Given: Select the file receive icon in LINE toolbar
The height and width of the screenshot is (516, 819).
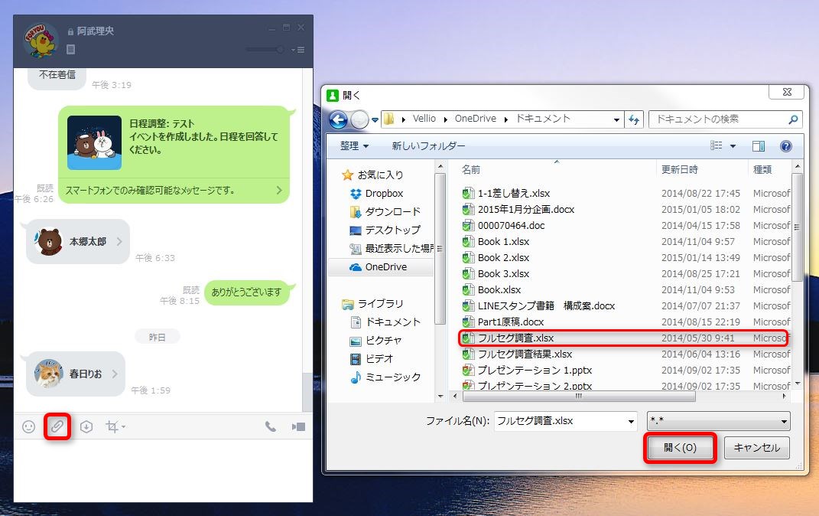Looking at the screenshot, I should click(x=86, y=428).
